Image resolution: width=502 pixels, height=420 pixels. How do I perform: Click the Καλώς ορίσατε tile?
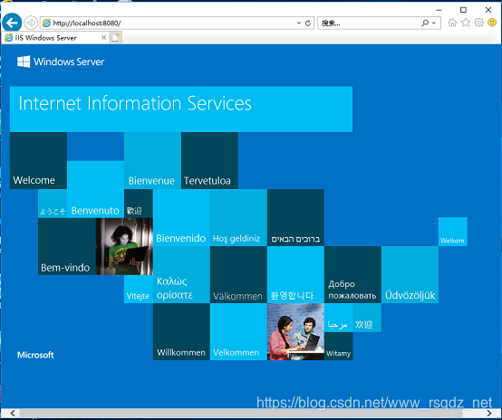coord(181,275)
